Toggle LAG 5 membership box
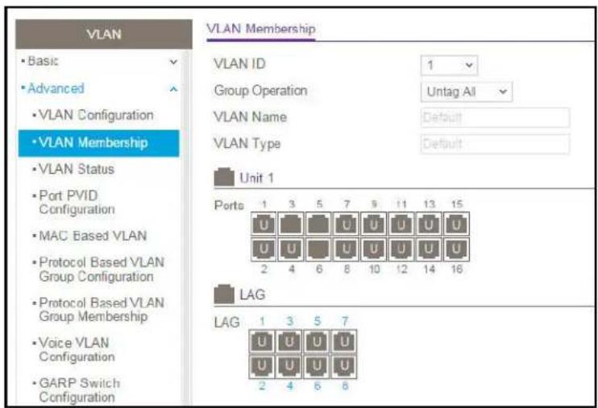The height and width of the screenshot is (408, 598). pyautogui.click(x=317, y=341)
